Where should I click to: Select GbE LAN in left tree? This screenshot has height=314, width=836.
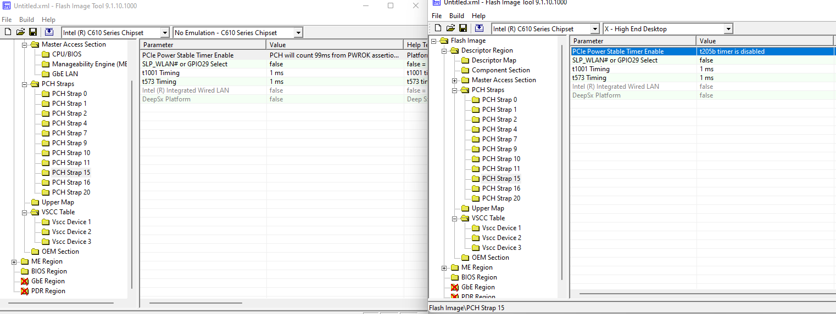65,74
